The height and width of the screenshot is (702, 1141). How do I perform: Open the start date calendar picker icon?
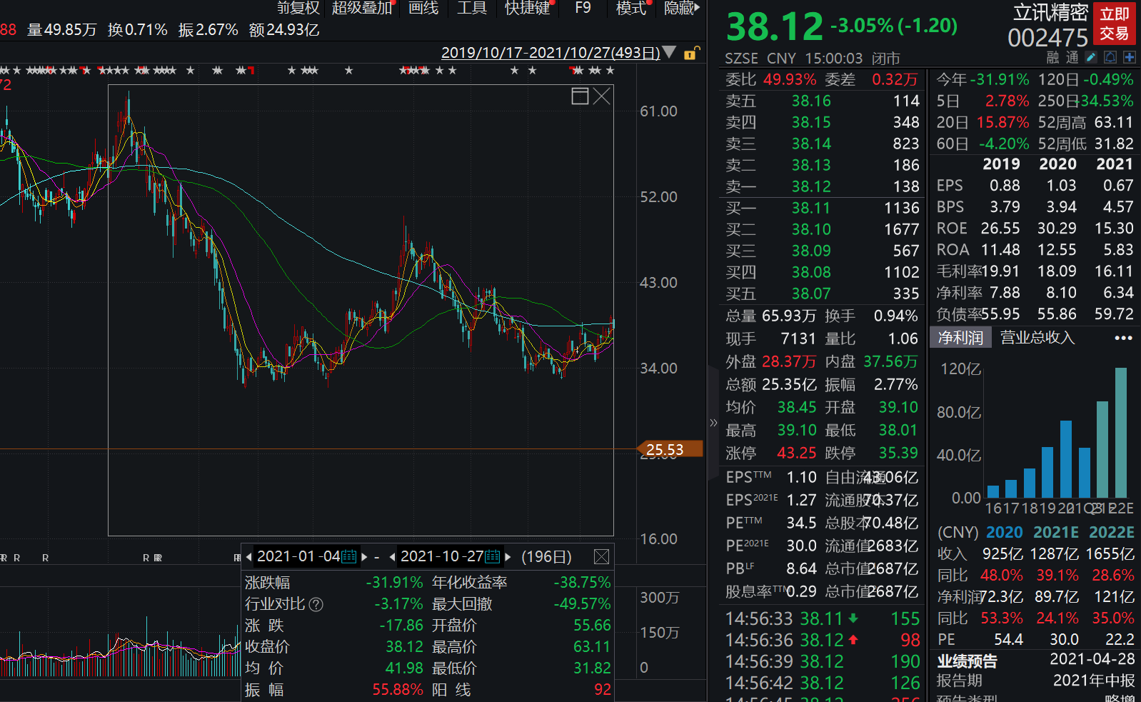[x=349, y=556]
